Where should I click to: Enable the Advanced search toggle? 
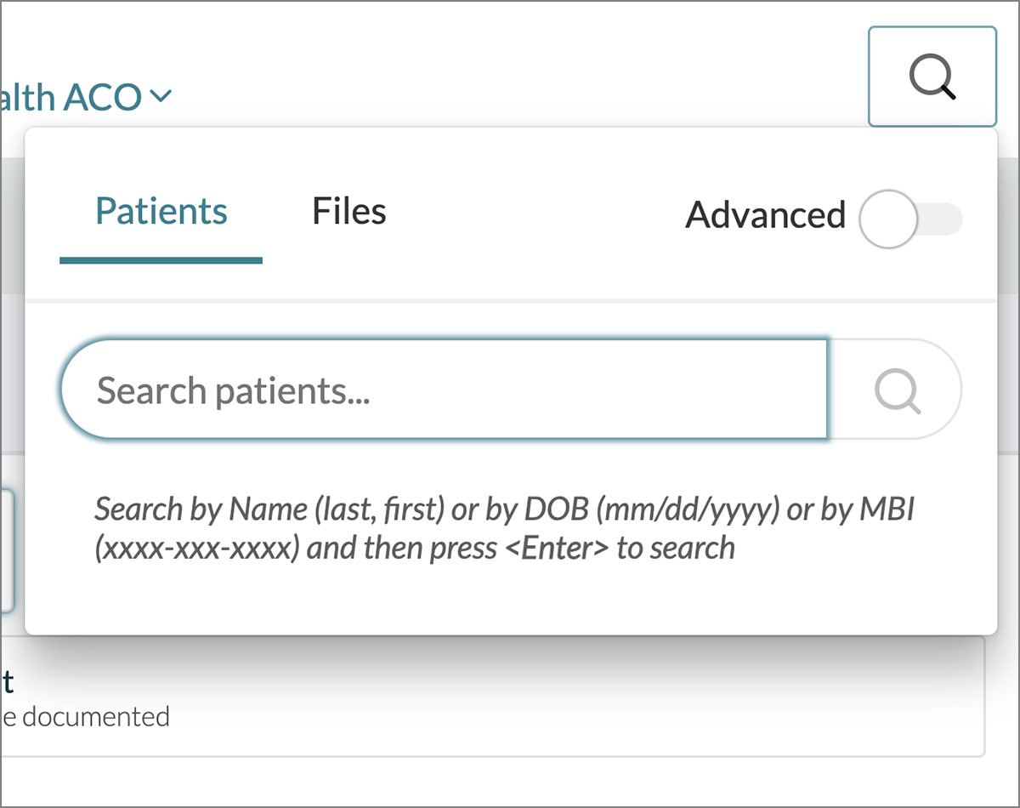coord(909,219)
